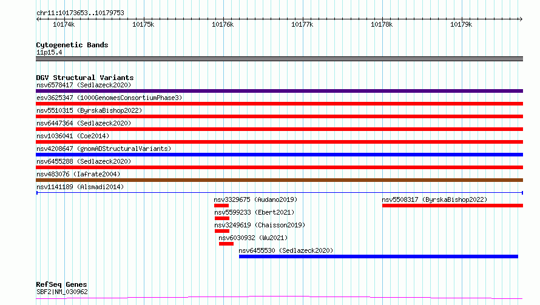The width and height of the screenshot is (540, 305).
Task: Click the DGV Structural Variants track title
Action: tap(85, 78)
